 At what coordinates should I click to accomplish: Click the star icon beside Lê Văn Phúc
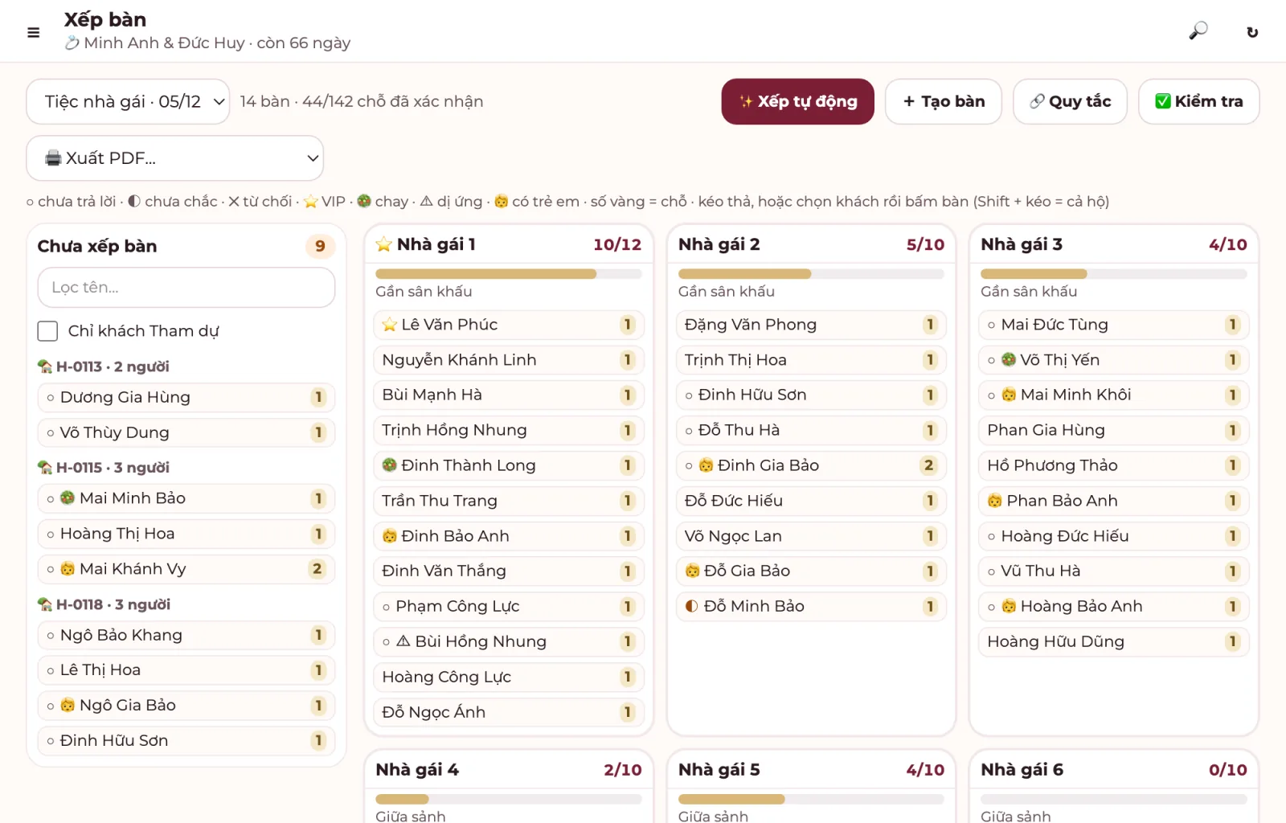pyautogui.click(x=390, y=325)
